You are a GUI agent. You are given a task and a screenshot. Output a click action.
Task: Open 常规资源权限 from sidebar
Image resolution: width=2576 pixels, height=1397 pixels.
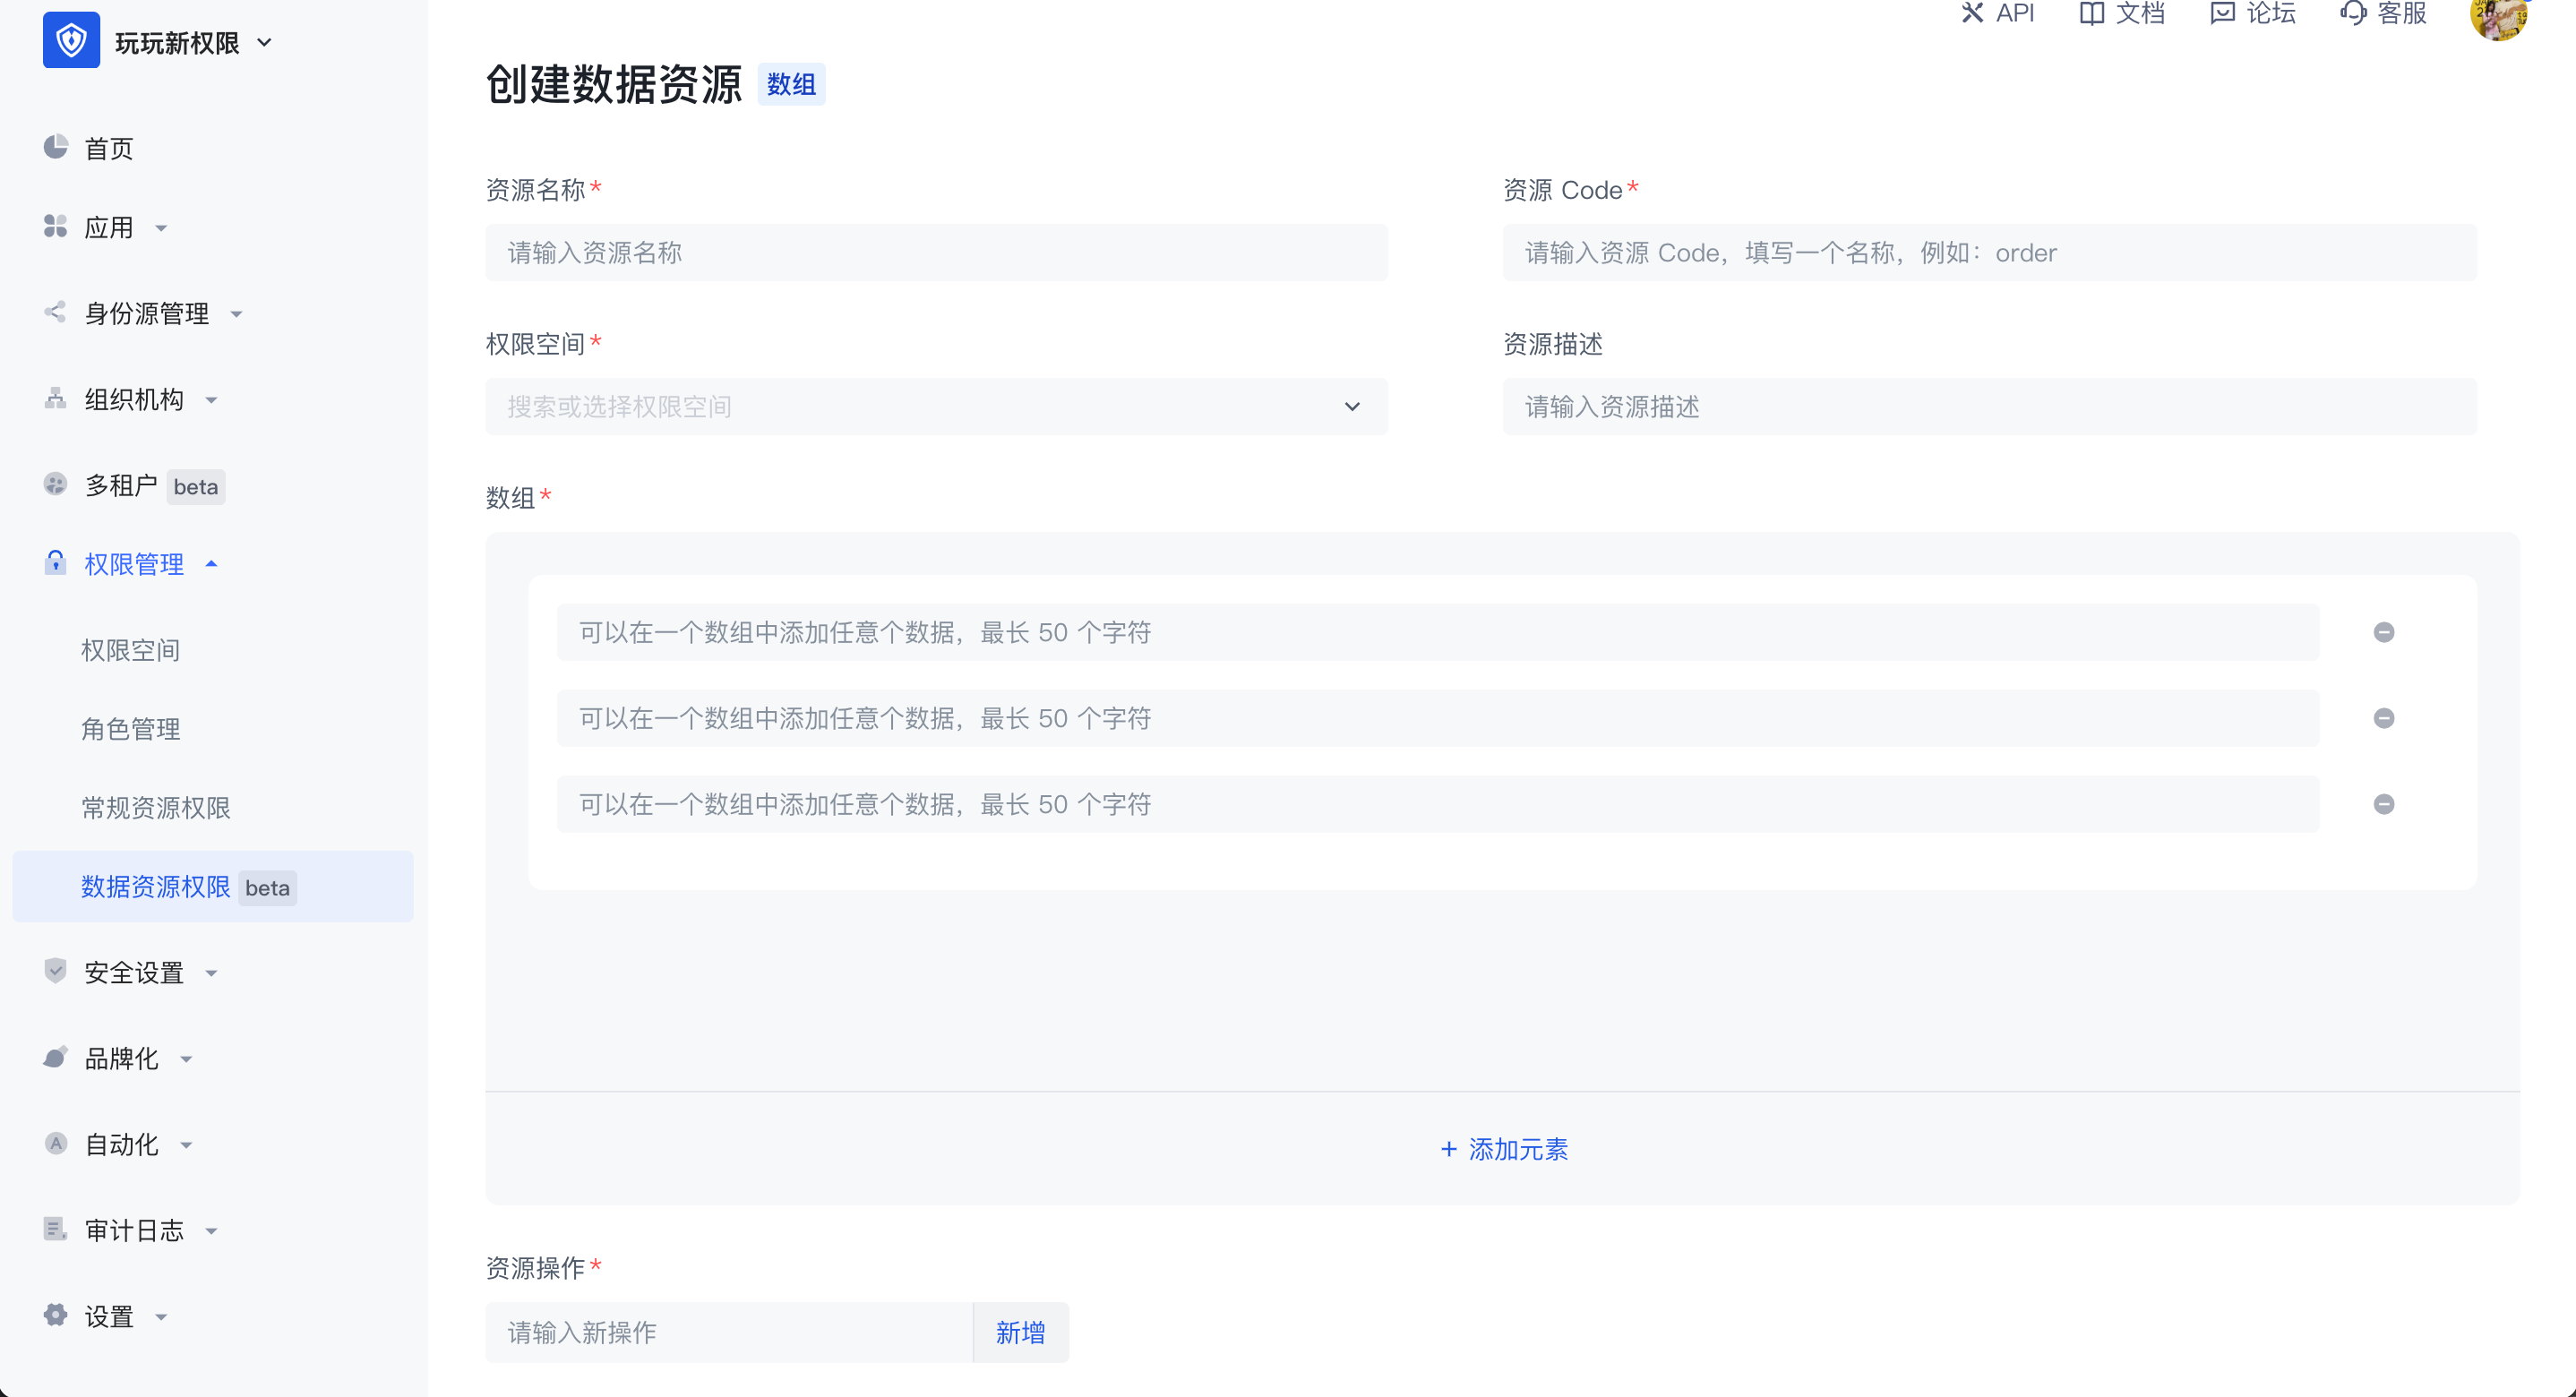point(156,808)
